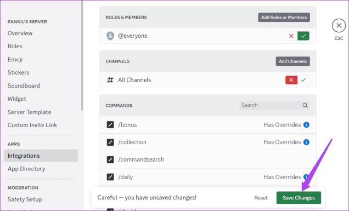Allow @everyone with the green check
Screen dimensions: 349x211
(x=303, y=36)
